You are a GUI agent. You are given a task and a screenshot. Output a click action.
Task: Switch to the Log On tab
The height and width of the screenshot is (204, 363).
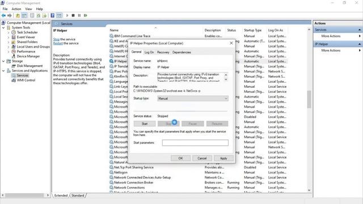tap(149, 52)
